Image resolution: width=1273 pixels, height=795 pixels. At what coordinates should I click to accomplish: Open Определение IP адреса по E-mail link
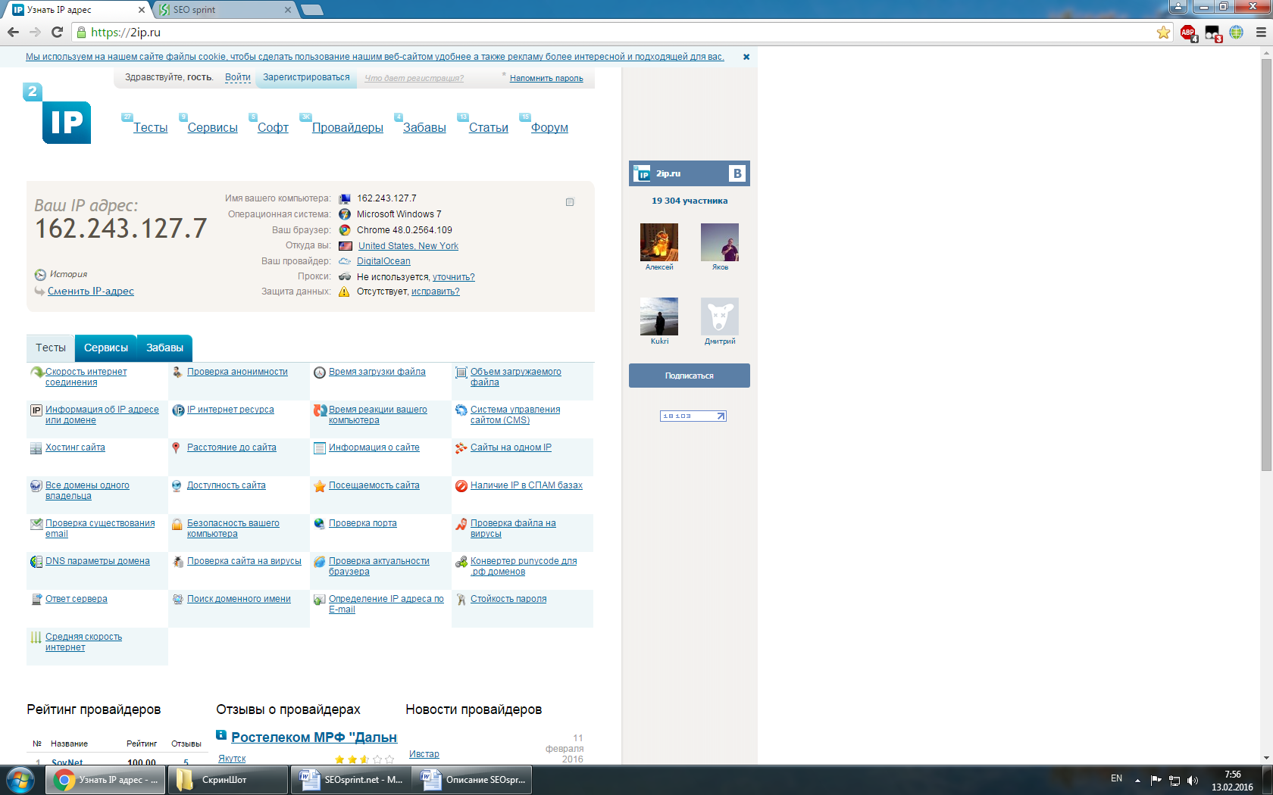click(x=386, y=604)
